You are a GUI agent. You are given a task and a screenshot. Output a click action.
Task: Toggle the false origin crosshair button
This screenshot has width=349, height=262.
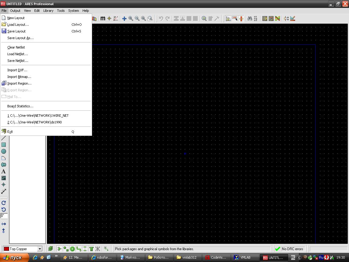109,18
